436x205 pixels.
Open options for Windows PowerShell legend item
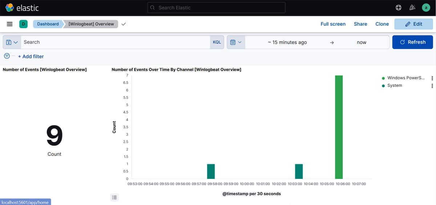pyautogui.click(x=432, y=78)
